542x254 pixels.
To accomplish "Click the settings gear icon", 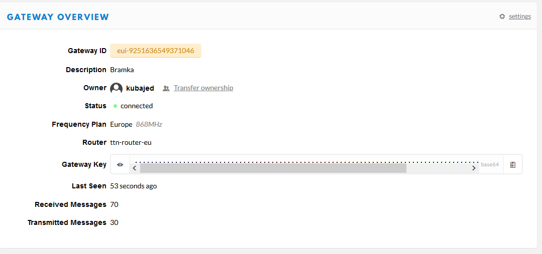I will tap(502, 17).
